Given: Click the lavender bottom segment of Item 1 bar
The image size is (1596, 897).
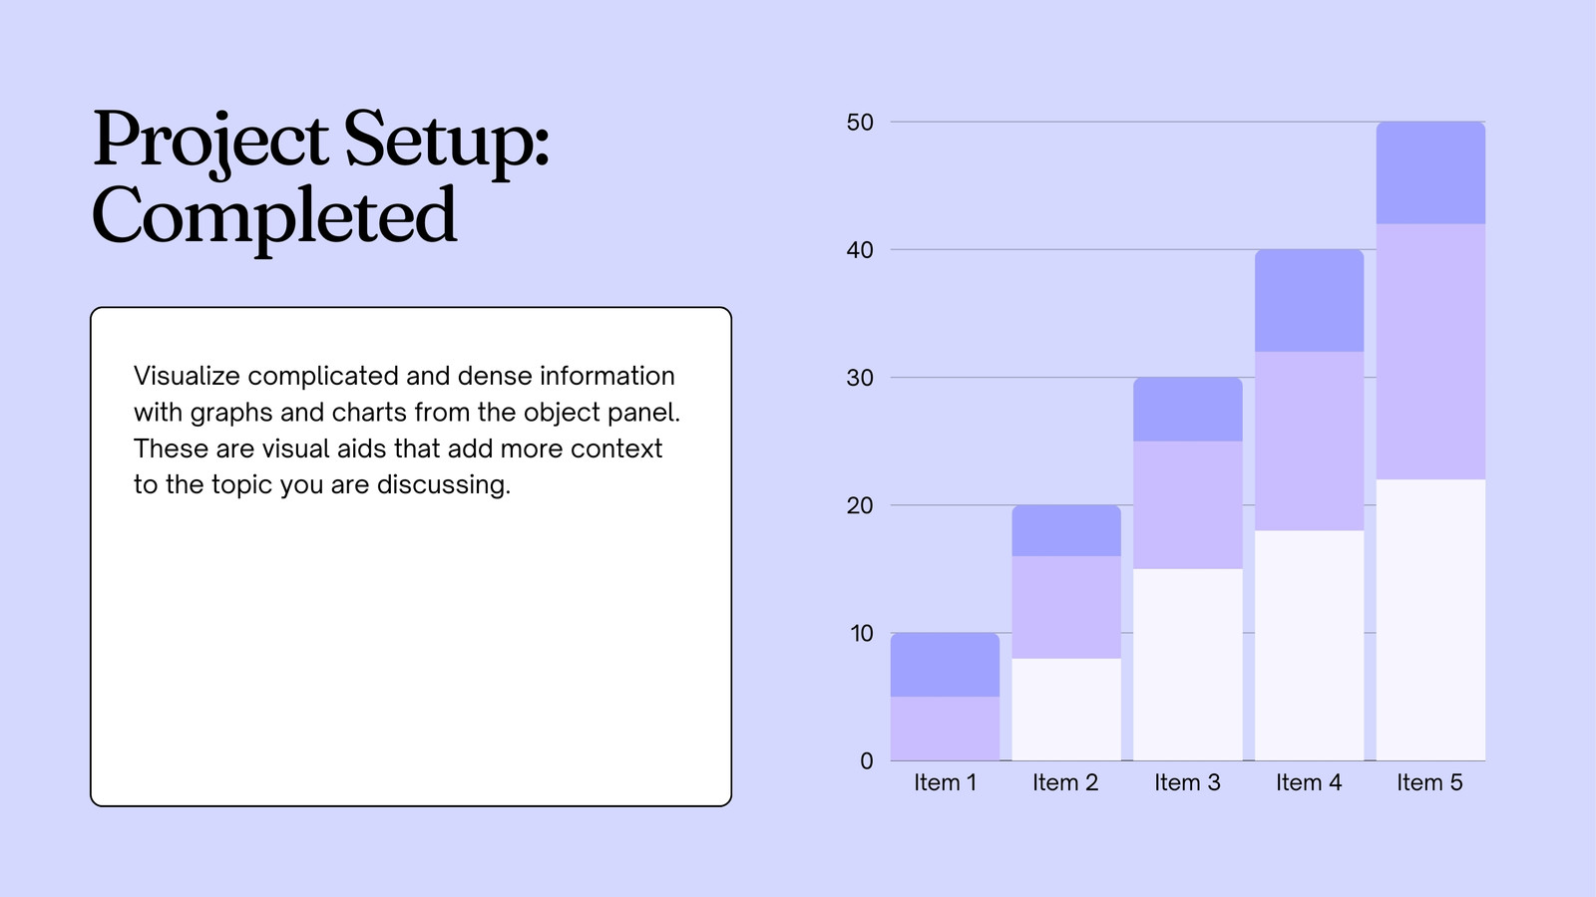Looking at the screenshot, I should click(945, 729).
